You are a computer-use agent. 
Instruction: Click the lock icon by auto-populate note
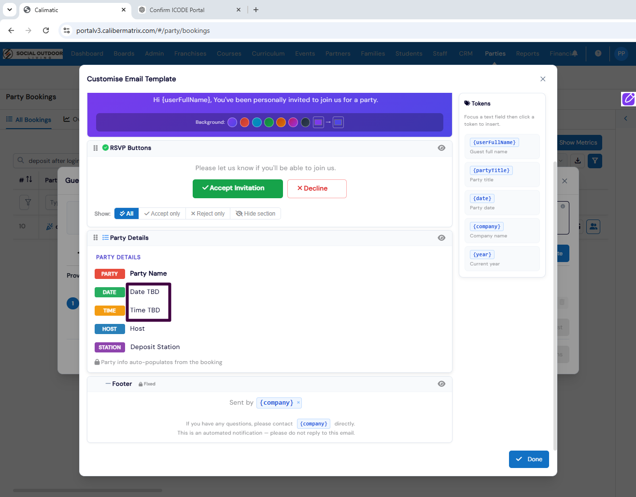pos(97,362)
